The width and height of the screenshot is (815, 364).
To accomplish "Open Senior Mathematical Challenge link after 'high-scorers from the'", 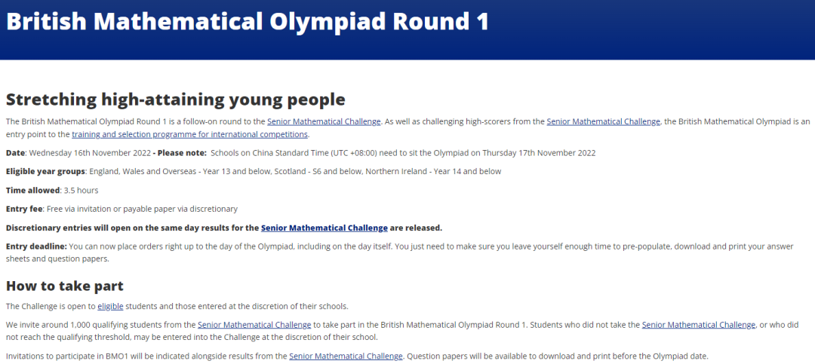I will pos(603,122).
